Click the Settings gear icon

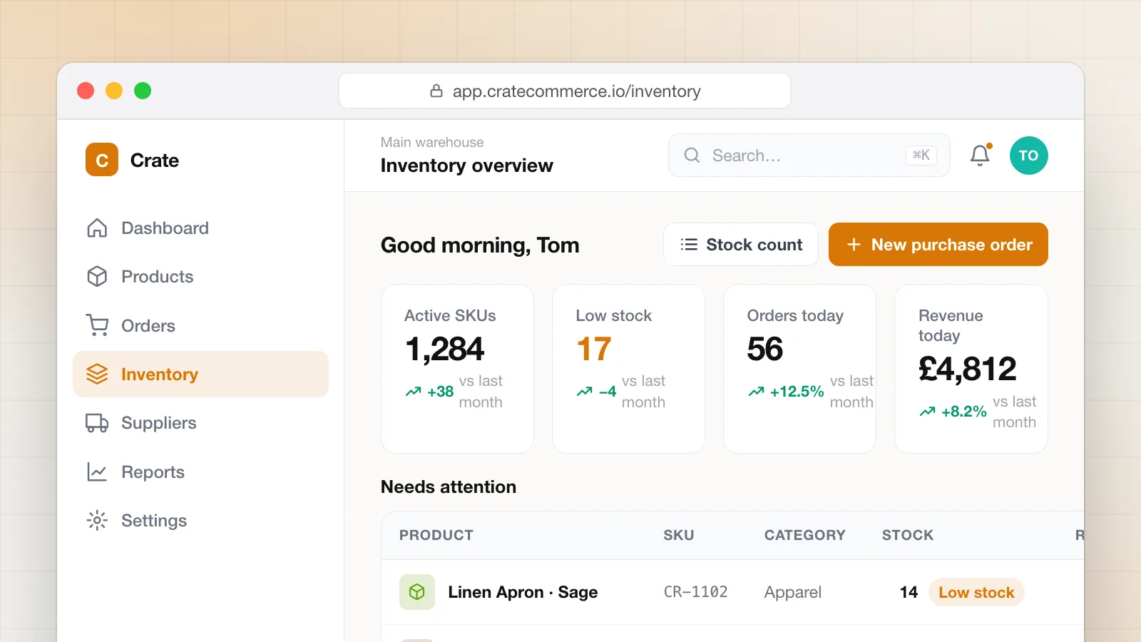pyautogui.click(x=97, y=521)
